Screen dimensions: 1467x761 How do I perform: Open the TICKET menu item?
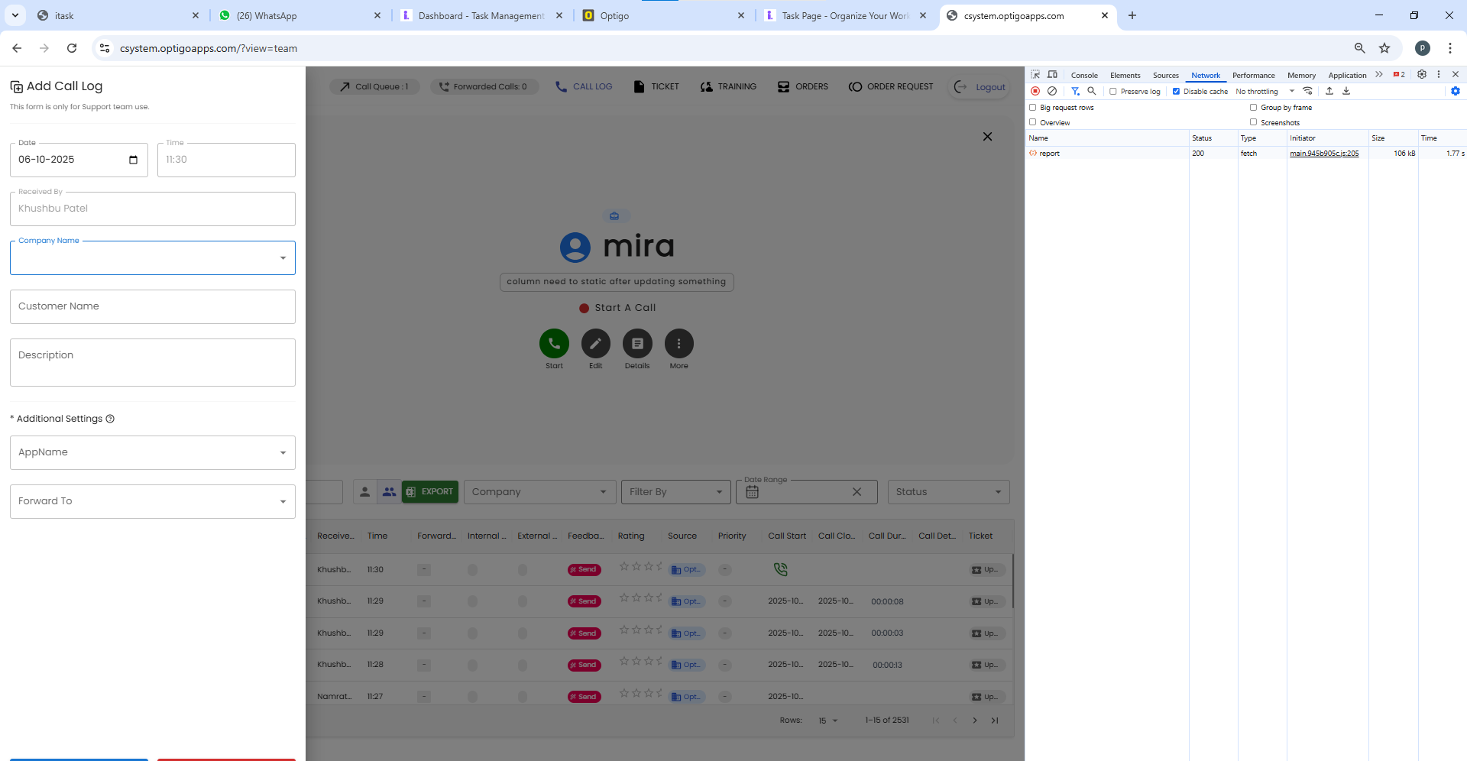pos(656,86)
